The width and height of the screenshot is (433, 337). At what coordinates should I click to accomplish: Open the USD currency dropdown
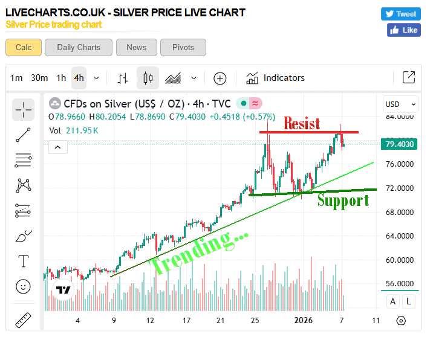click(x=401, y=104)
